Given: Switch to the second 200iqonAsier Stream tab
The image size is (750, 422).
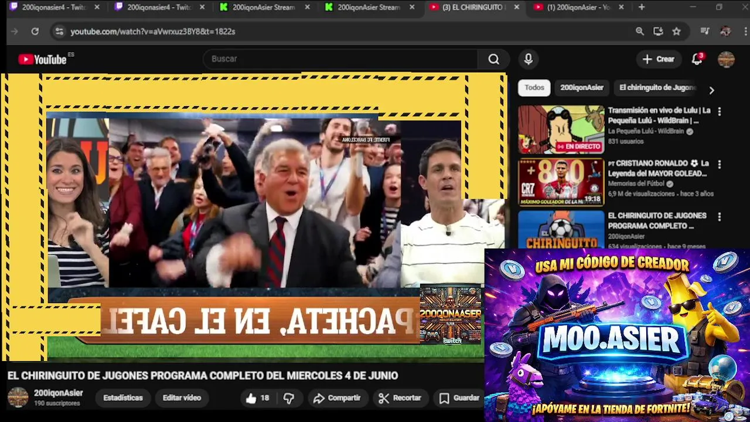Looking at the screenshot, I should tap(370, 7).
